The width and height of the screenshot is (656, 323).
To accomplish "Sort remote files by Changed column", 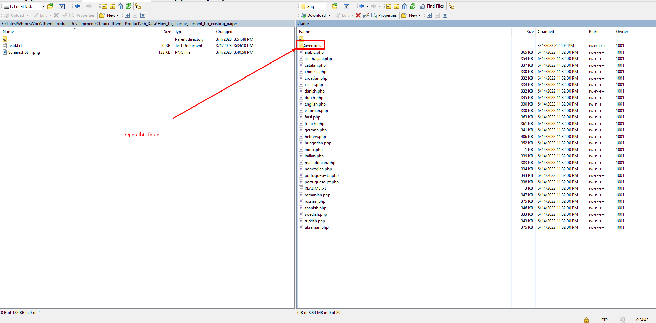I will pos(546,32).
